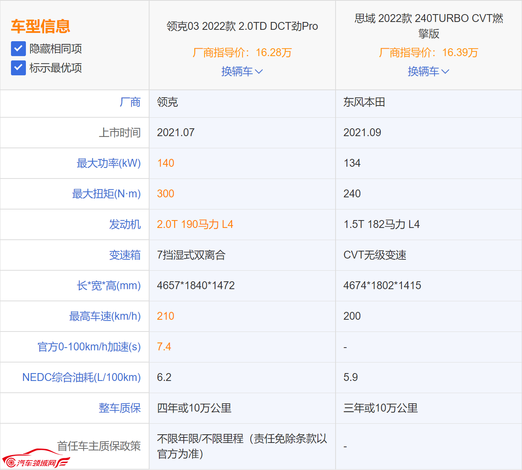Image resolution: width=522 pixels, height=470 pixels.
Task: Click the 厂商 row label link
Action: pyautogui.click(x=130, y=102)
